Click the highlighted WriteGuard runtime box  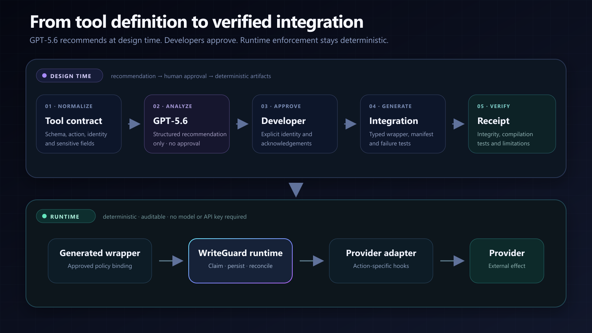[240, 261]
